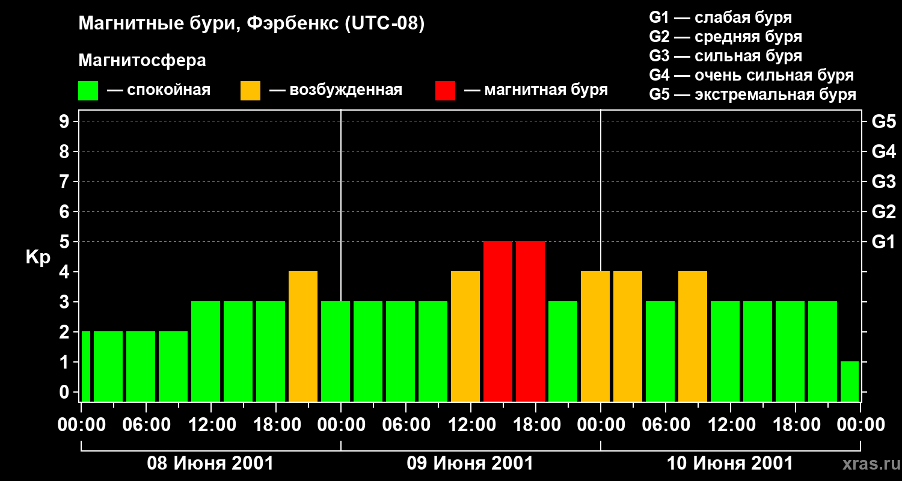
Task: Click the Kp axis value 0
Action: pos(66,392)
